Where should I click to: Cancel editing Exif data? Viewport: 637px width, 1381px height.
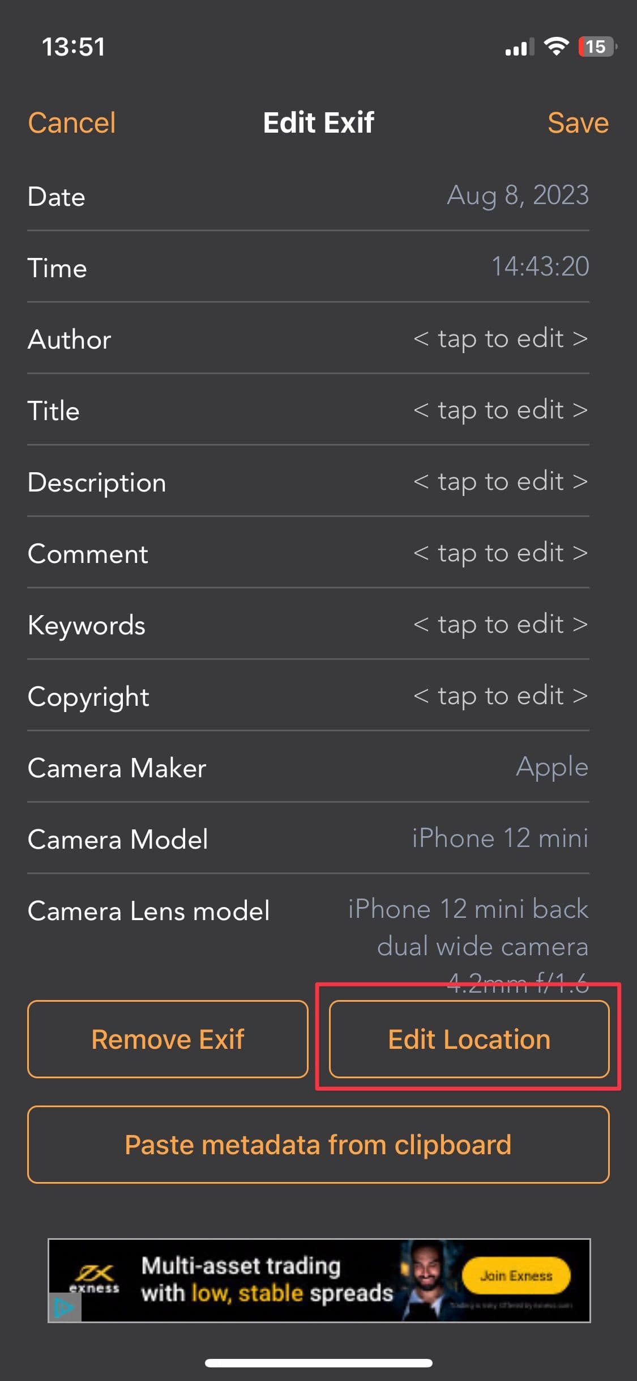(x=72, y=122)
